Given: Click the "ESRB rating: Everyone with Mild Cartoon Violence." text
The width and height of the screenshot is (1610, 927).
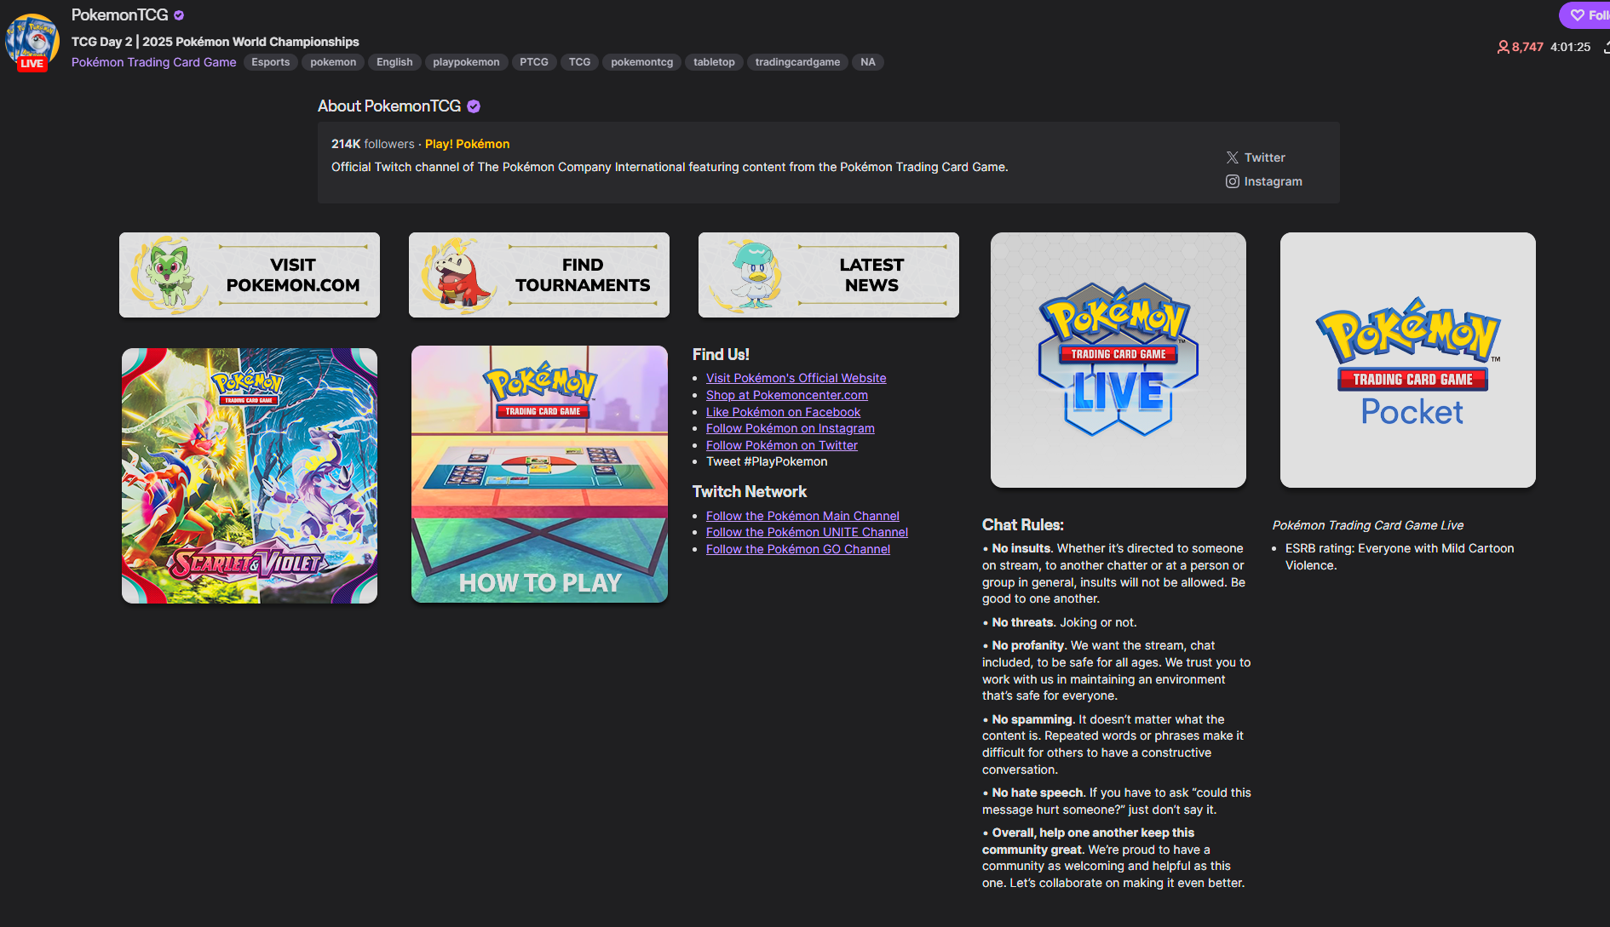Looking at the screenshot, I should pyautogui.click(x=1400, y=557).
